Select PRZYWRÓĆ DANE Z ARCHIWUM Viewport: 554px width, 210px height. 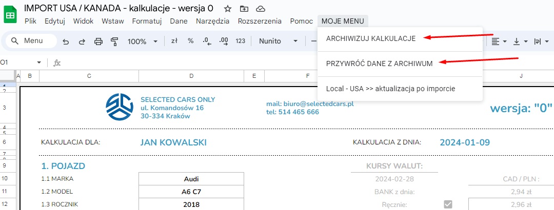click(x=379, y=64)
